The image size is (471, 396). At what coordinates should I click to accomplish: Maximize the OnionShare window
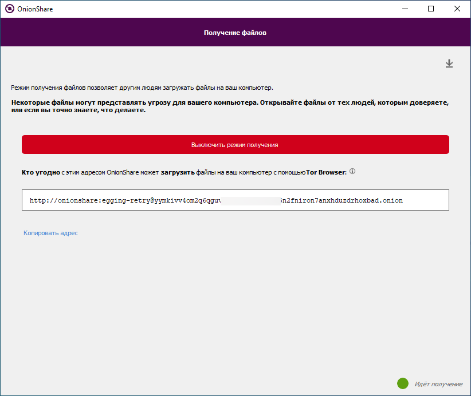point(431,9)
